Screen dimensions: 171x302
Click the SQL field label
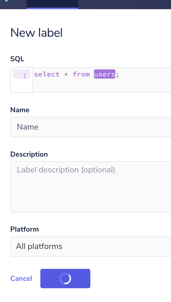pos(17,59)
